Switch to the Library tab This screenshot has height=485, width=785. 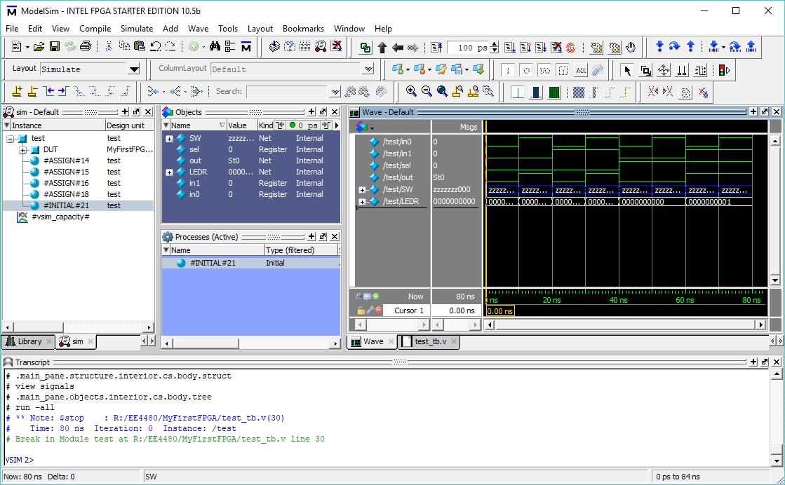[29, 341]
